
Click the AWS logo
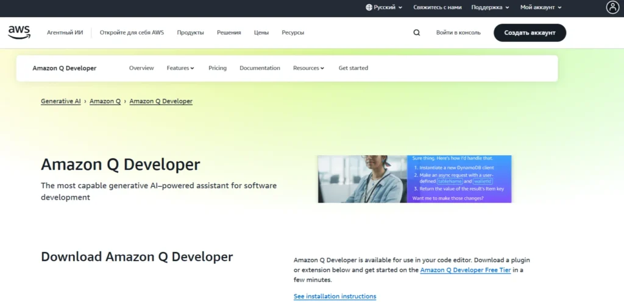(x=19, y=33)
